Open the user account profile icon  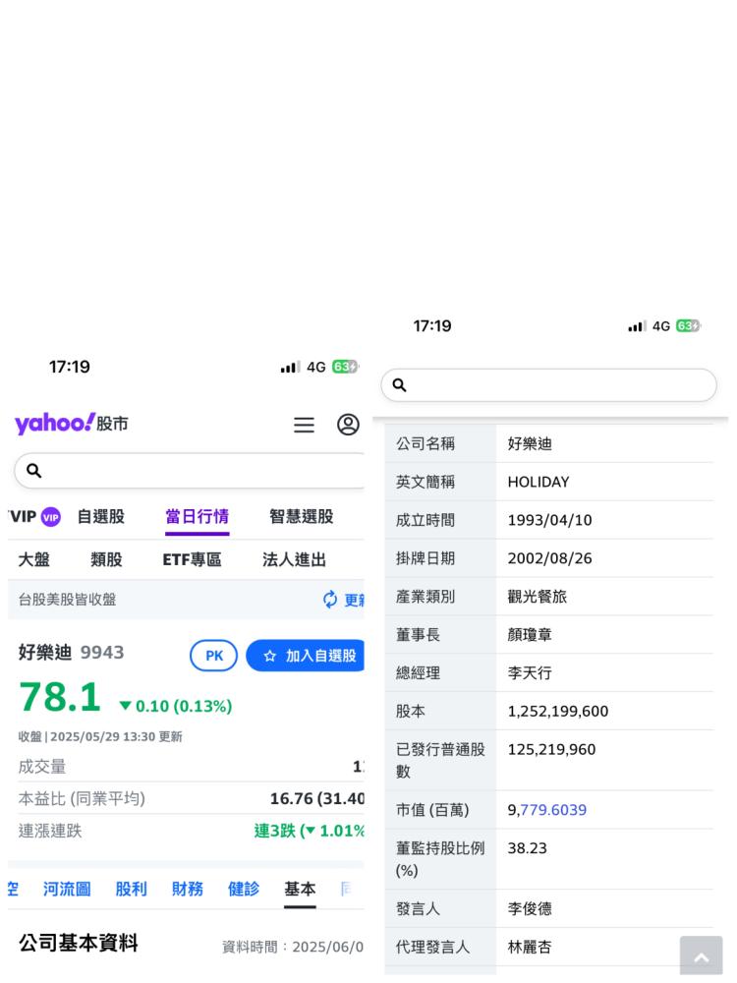[348, 425]
